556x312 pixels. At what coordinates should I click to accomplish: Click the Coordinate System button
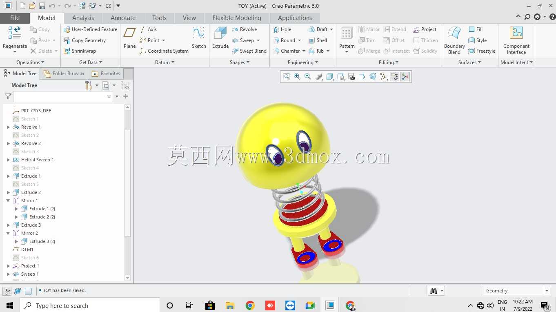pos(164,51)
